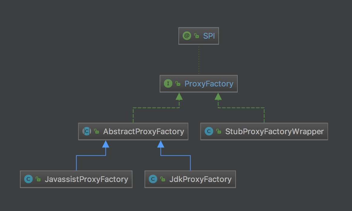Click the visibility lock icon on JdkProxyFactory
This screenshot has width=352, height=211.
[163, 179]
